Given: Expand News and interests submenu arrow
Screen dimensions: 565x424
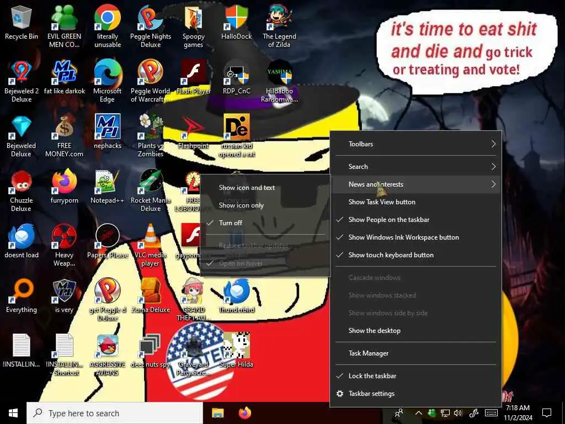Looking at the screenshot, I should pyautogui.click(x=493, y=184).
